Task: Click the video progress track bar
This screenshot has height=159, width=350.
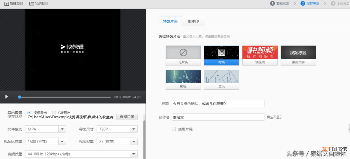Action: click(x=64, y=97)
